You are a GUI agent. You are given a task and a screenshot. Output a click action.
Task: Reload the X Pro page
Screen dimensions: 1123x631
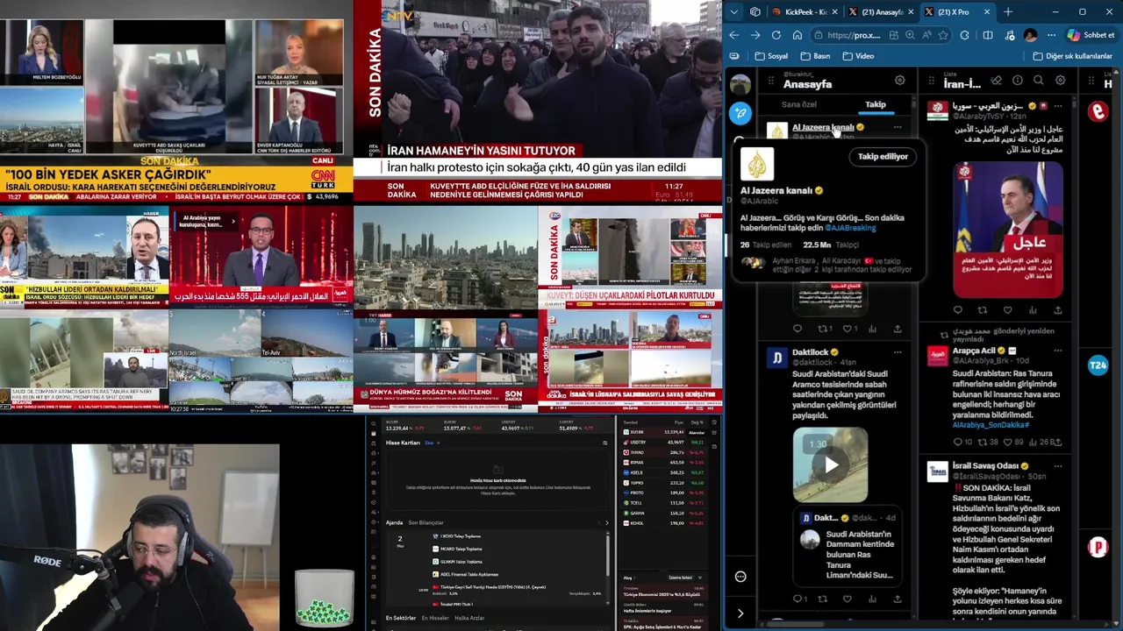pos(776,35)
